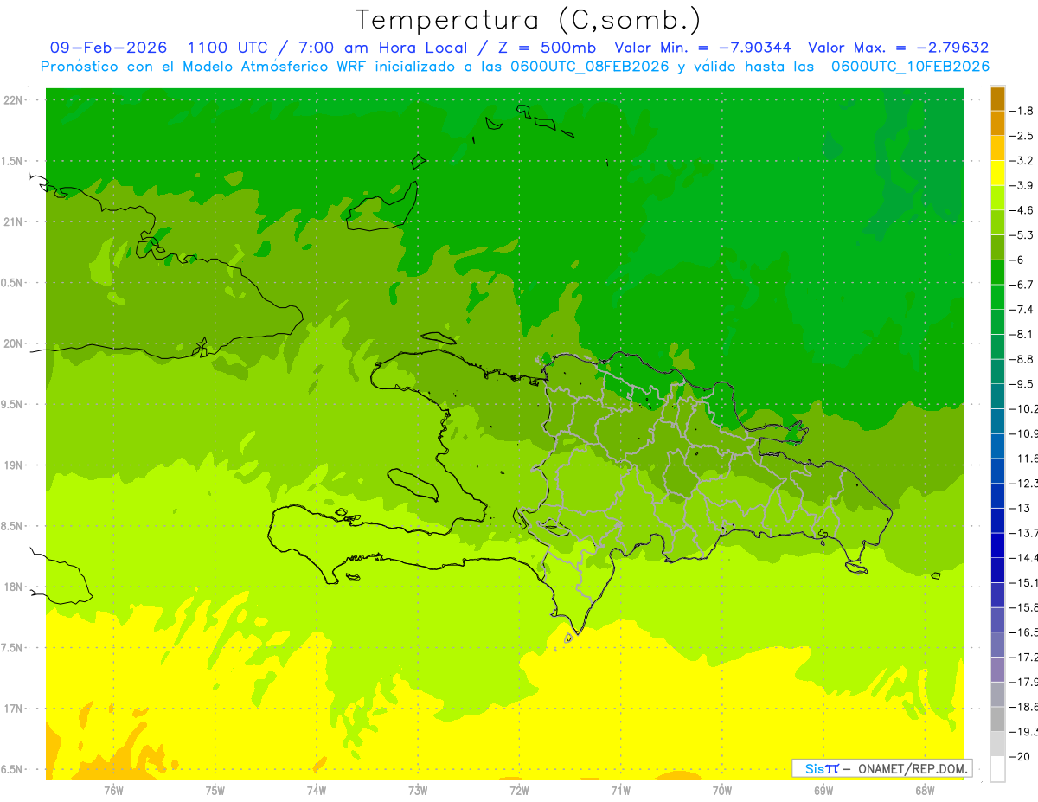
Task: Click the '-9.5' colorbar value
Action: [x=1022, y=384]
